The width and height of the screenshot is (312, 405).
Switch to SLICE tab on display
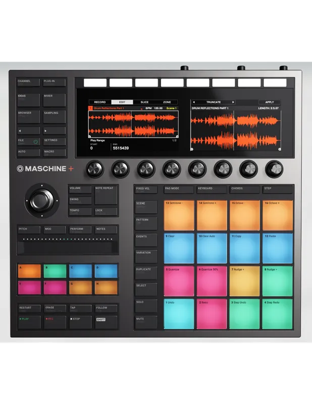144,102
